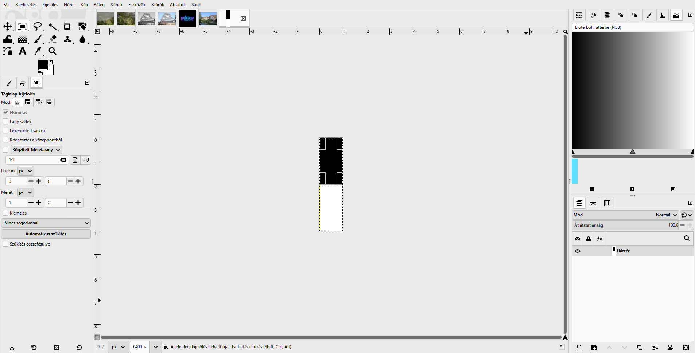Click Automatikus szűkítés button

[x=46, y=234]
